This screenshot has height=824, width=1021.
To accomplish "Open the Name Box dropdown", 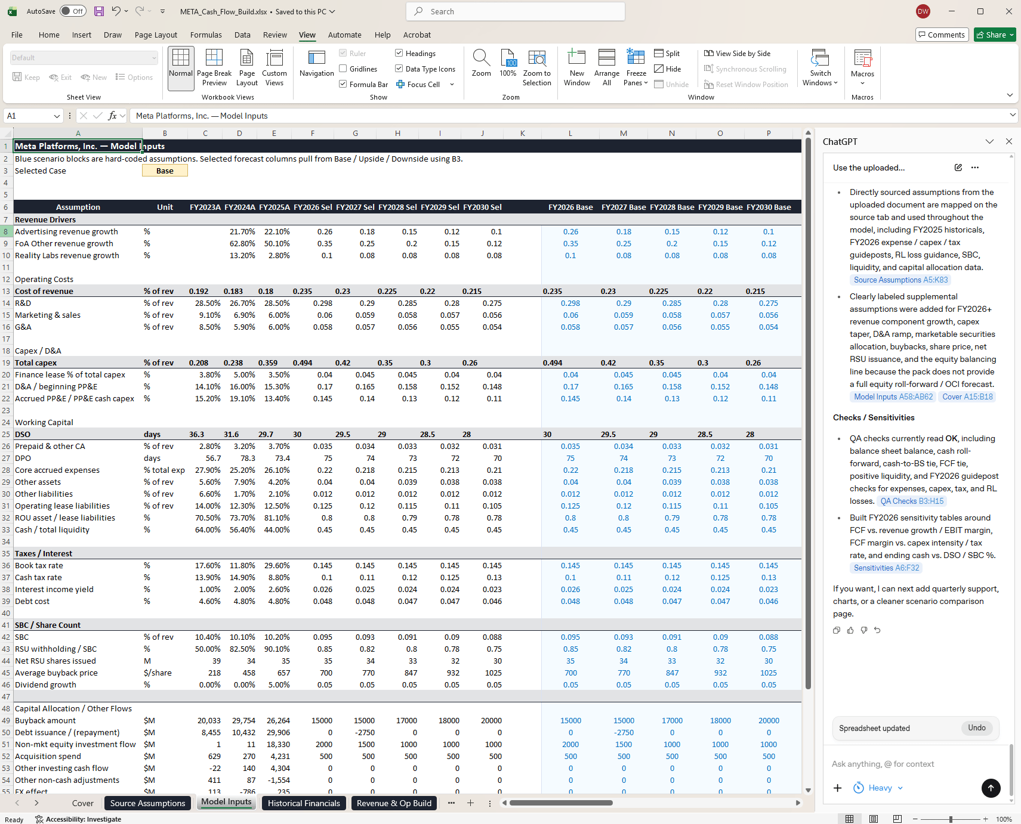I will pos(57,116).
